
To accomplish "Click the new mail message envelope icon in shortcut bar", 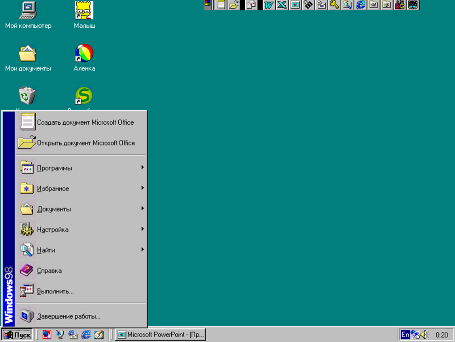I will tap(251, 5).
